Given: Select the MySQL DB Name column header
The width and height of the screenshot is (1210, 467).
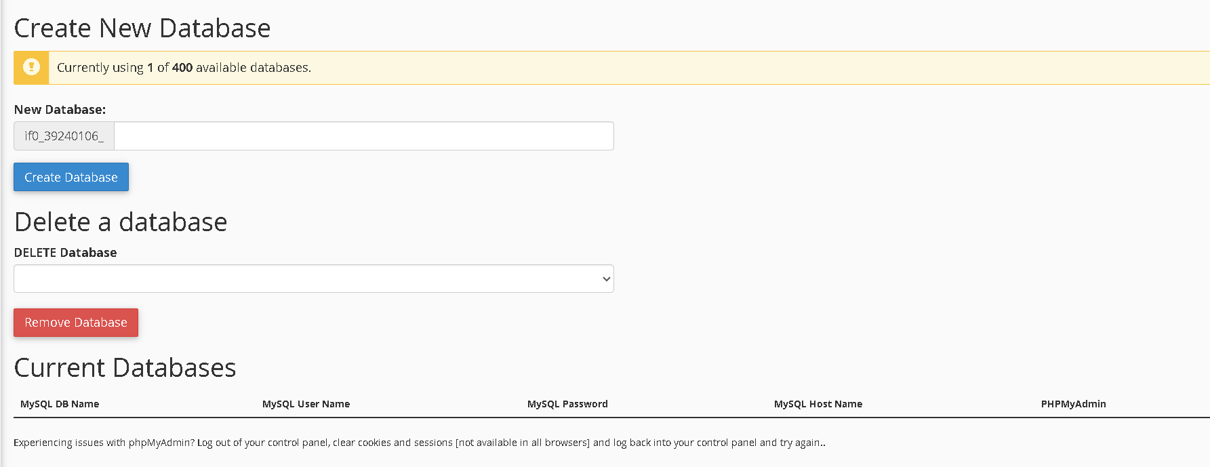Looking at the screenshot, I should tap(60, 404).
